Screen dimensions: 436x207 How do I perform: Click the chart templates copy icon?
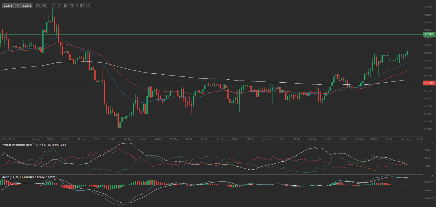tap(77, 6)
